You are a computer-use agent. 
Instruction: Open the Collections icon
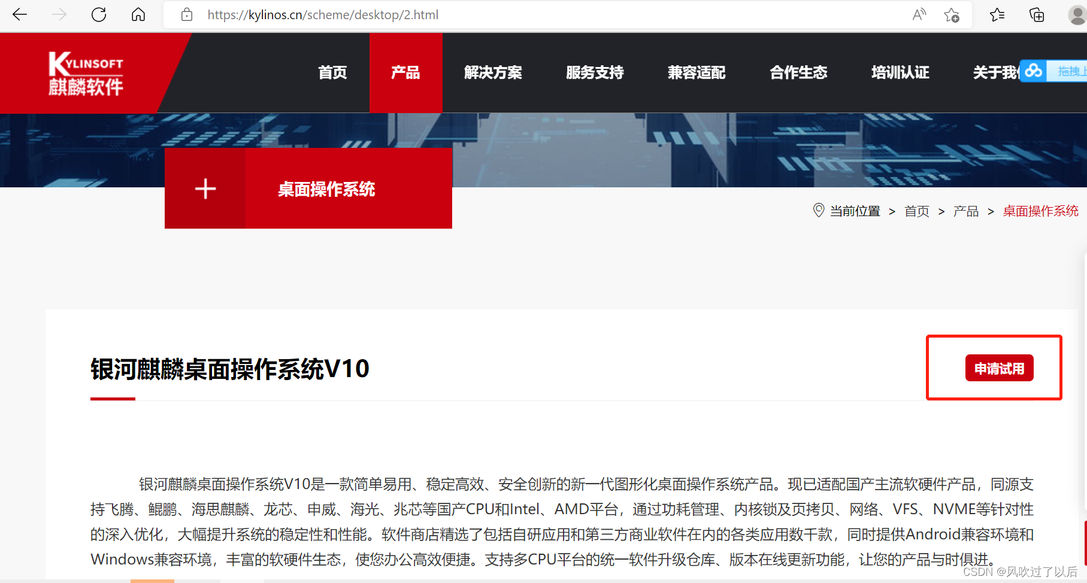coord(1037,14)
